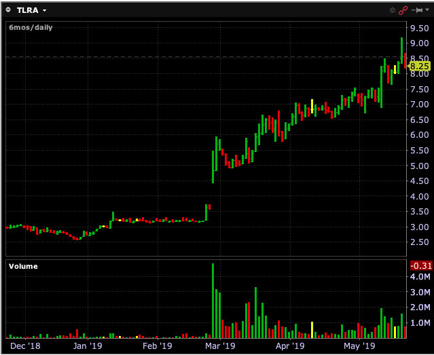Click the Volume panel label
Screen dimensions: 434x355
click(x=23, y=266)
